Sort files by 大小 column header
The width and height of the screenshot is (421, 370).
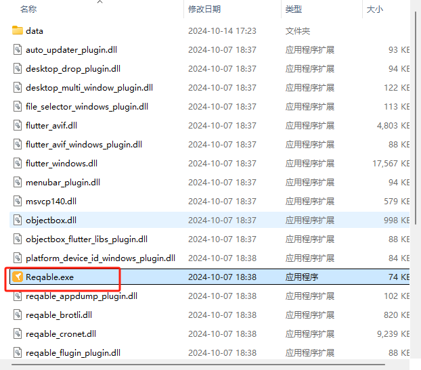(375, 9)
